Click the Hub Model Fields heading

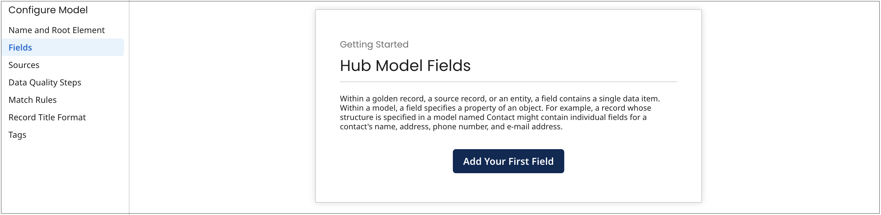pos(405,65)
